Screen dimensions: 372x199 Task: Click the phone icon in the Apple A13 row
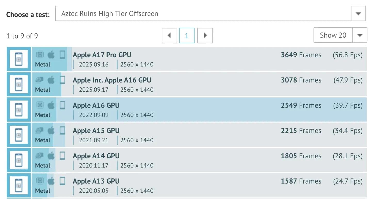(62, 181)
